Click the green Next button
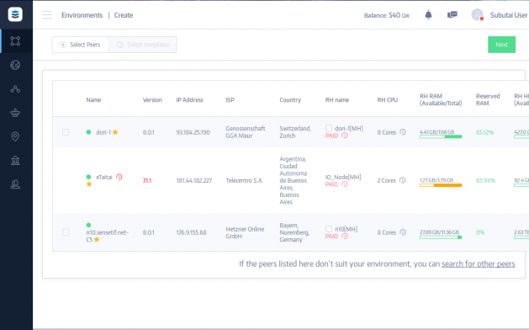This screenshot has height=330, width=529. [x=502, y=45]
